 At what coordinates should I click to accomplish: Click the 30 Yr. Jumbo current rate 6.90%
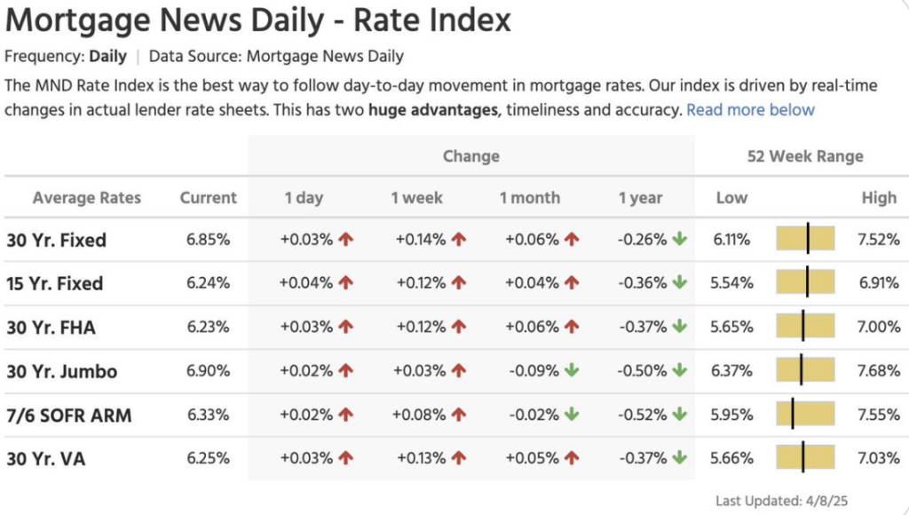209,371
